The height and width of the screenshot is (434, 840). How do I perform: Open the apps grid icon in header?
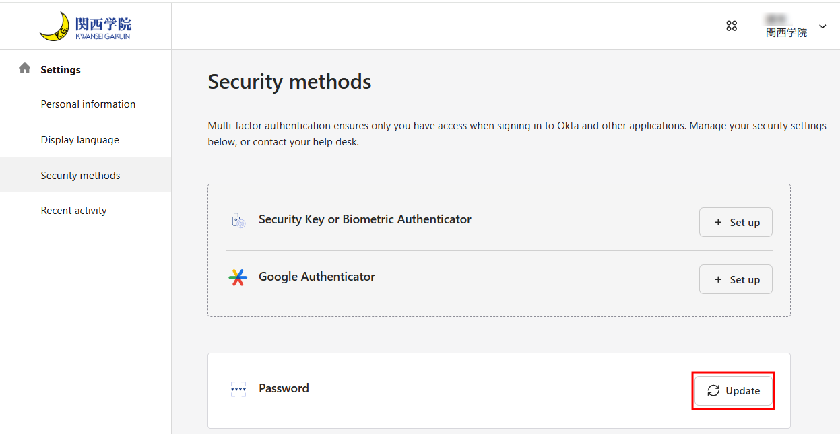[732, 26]
